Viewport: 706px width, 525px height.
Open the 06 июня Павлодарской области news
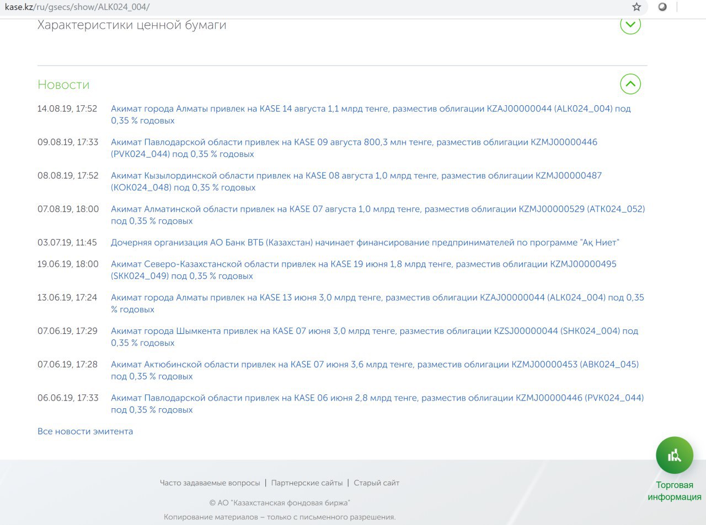coord(377,404)
